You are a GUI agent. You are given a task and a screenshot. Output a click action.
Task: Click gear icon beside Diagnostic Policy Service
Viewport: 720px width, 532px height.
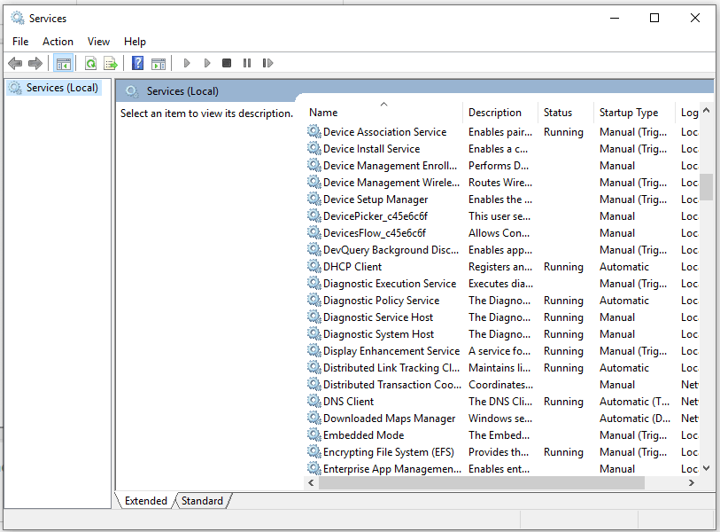(x=314, y=300)
